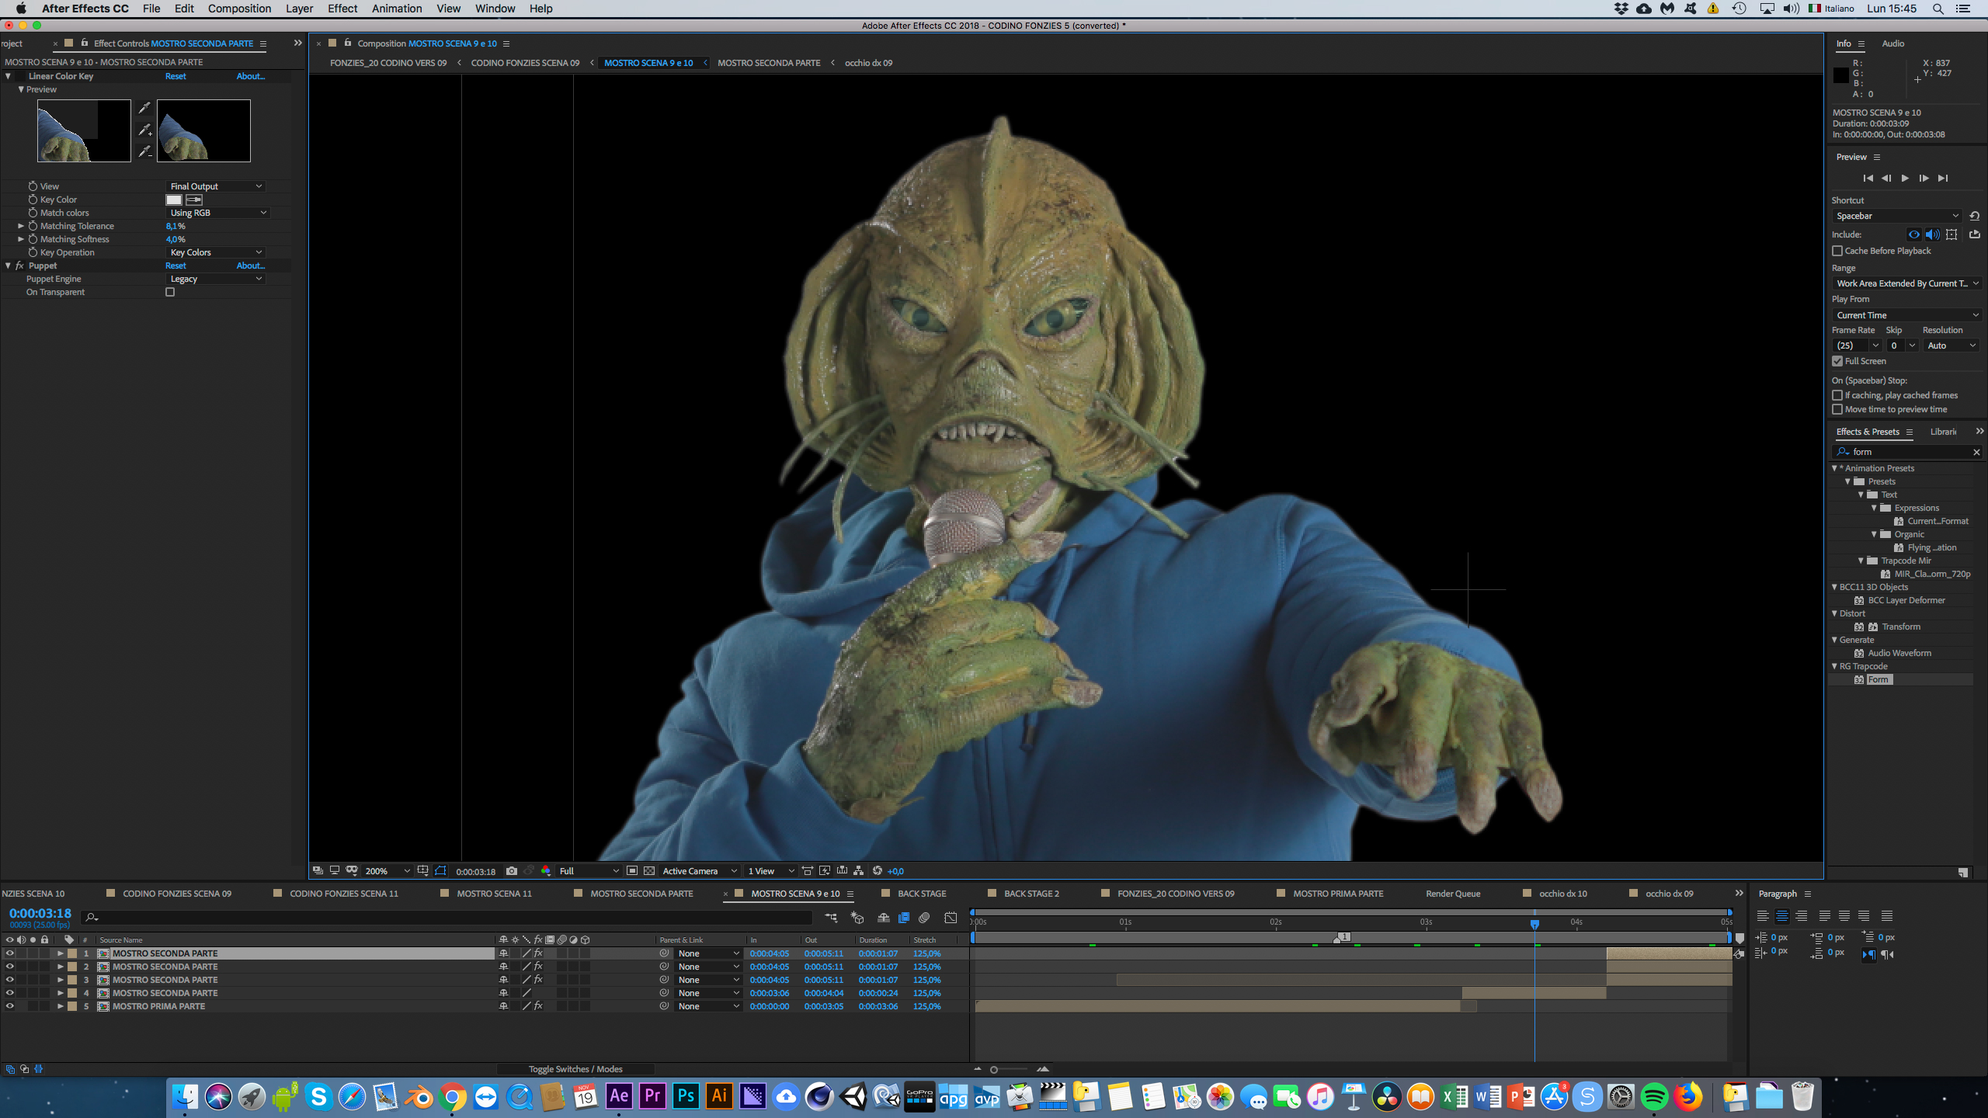Screen dimensions: 1988x1118
Task: Open the Effect menu
Action: pos(342,9)
